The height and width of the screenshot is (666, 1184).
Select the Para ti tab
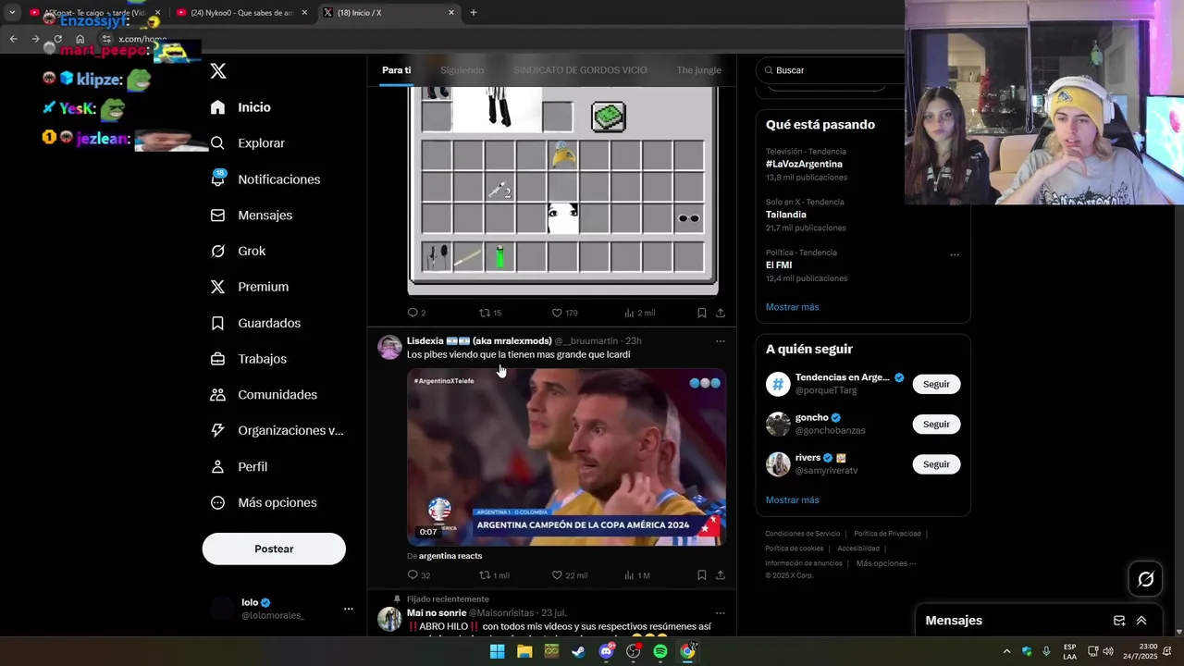point(396,70)
